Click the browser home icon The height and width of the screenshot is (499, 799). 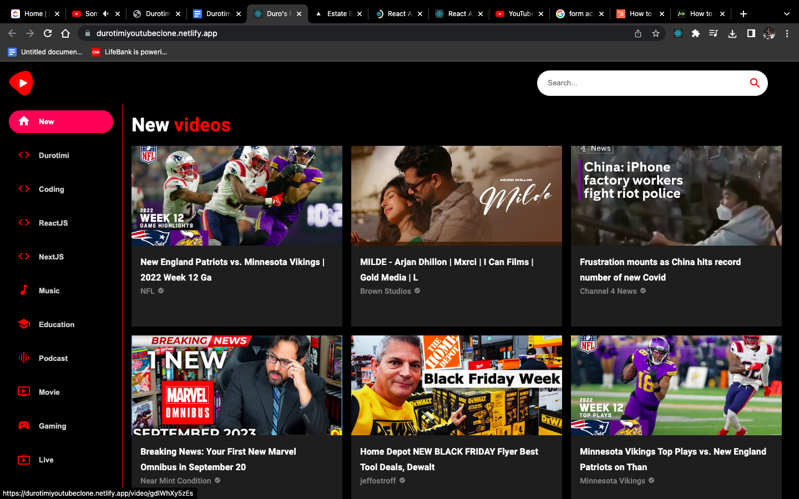pyautogui.click(x=65, y=33)
